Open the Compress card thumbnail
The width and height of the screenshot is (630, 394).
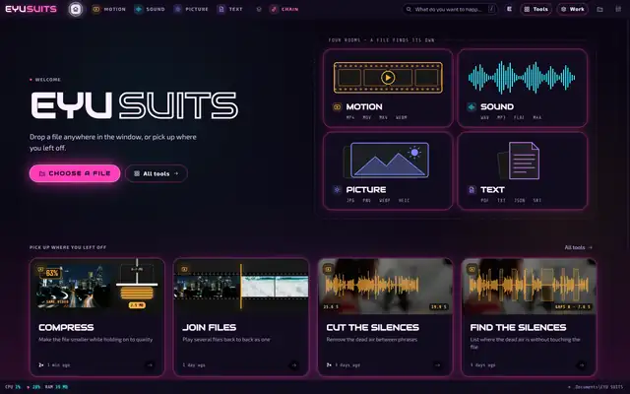click(x=96, y=287)
